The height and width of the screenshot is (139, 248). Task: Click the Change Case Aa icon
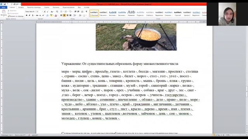pyautogui.click(x=52, y=12)
